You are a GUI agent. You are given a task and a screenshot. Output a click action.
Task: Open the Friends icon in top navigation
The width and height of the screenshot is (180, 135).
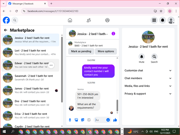(x=89, y=20)
